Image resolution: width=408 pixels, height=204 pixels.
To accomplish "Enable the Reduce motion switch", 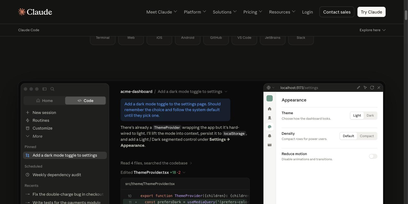I will (373, 156).
